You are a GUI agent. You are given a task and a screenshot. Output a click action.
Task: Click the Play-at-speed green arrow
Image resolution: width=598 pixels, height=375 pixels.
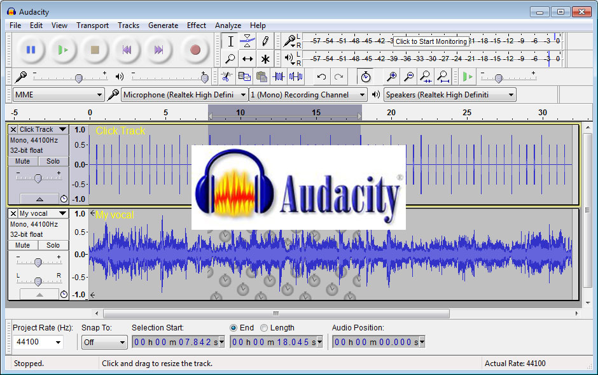coord(467,76)
